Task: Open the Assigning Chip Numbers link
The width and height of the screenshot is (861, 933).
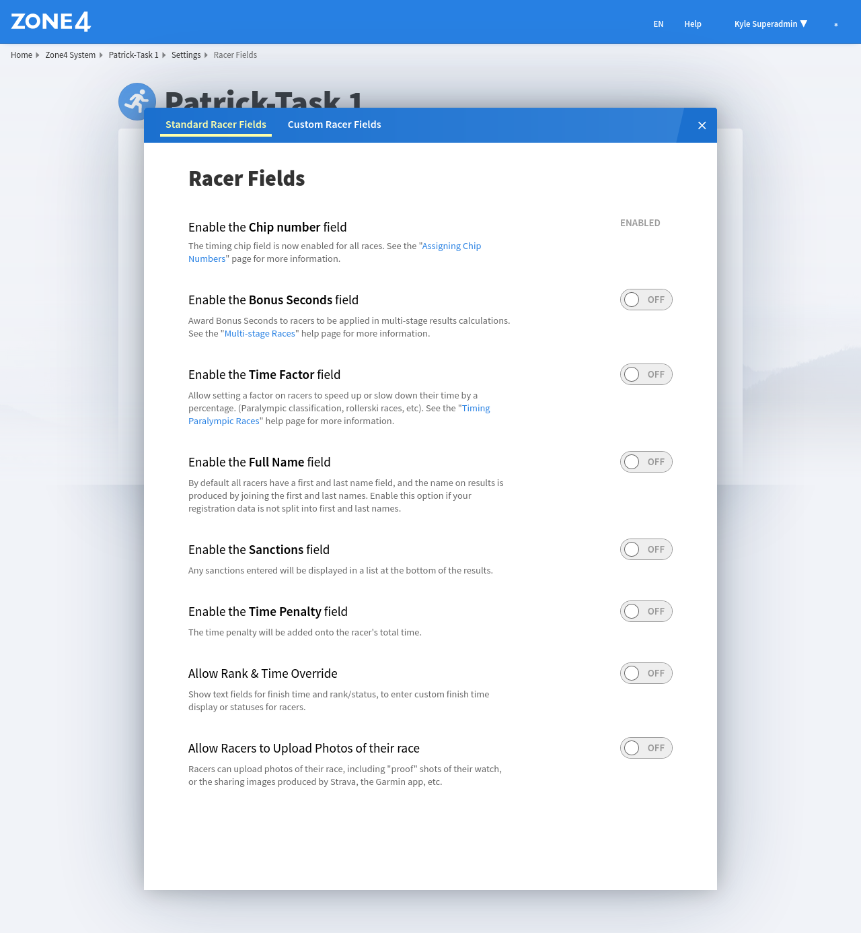Action: pos(451,246)
